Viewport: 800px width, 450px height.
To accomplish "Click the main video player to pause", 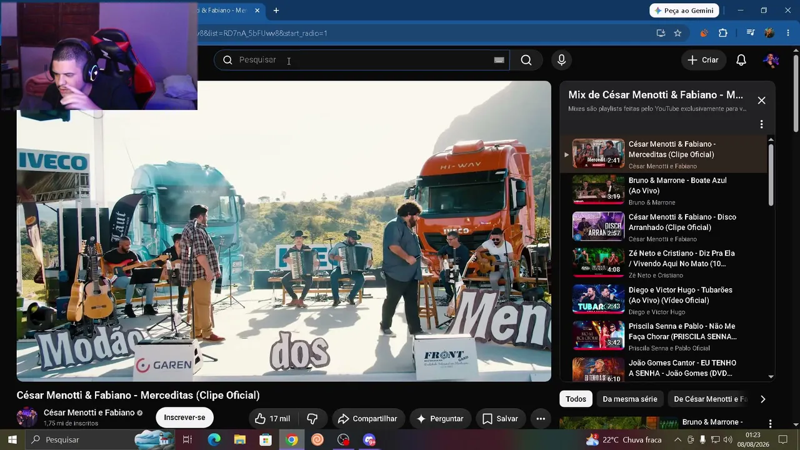I will pos(284,231).
